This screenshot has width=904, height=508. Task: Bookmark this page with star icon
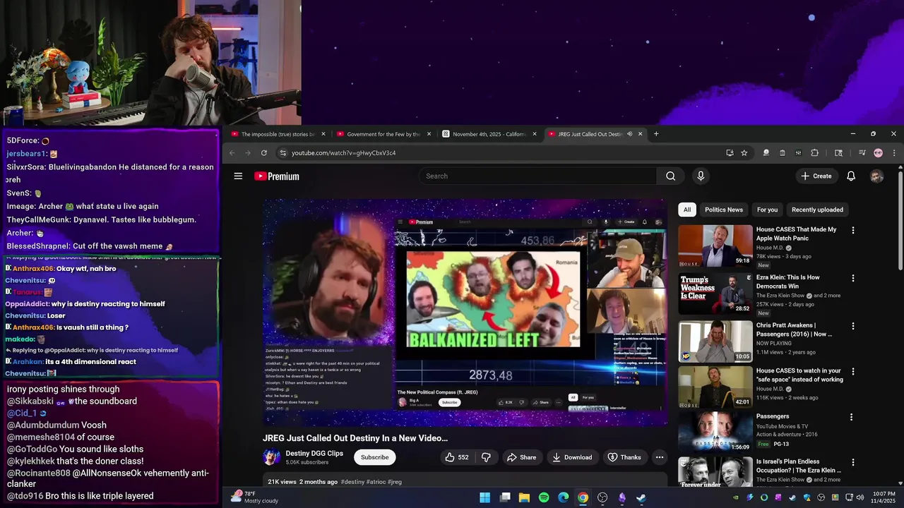pos(744,153)
